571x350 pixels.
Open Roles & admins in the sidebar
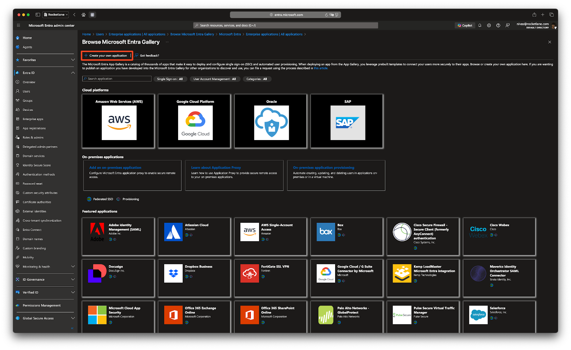pos(33,138)
